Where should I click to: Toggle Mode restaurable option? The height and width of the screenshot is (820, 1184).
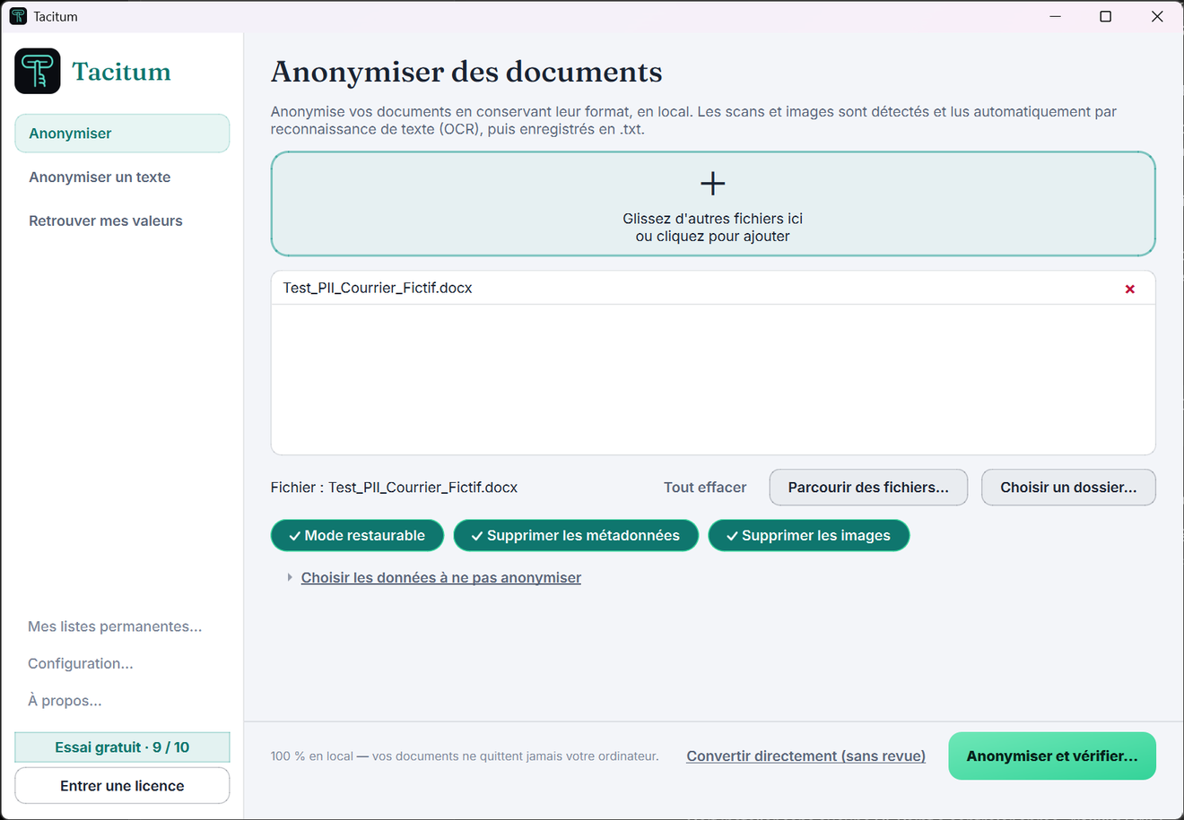357,535
